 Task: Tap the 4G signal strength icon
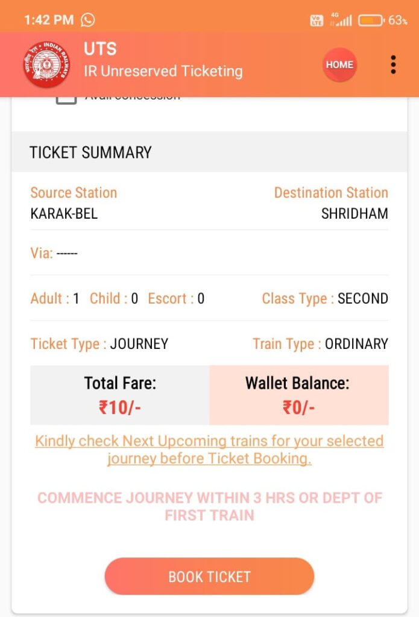point(341,20)
